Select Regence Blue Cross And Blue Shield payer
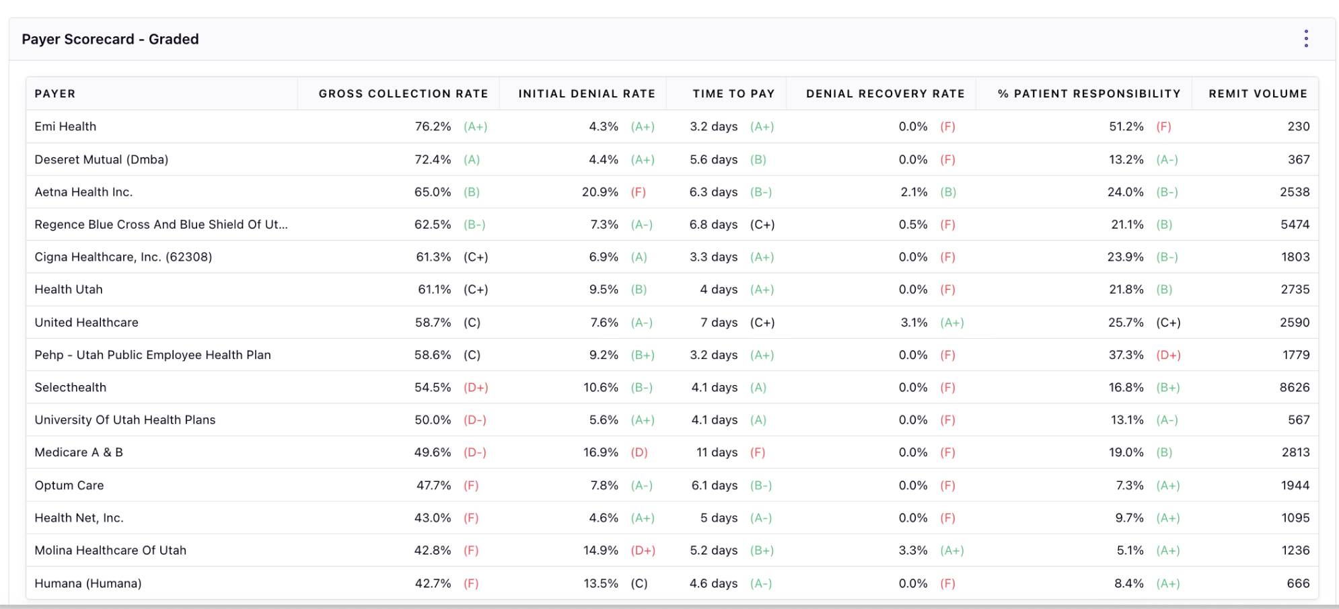 pyautogui.click(x=161, y=225)
